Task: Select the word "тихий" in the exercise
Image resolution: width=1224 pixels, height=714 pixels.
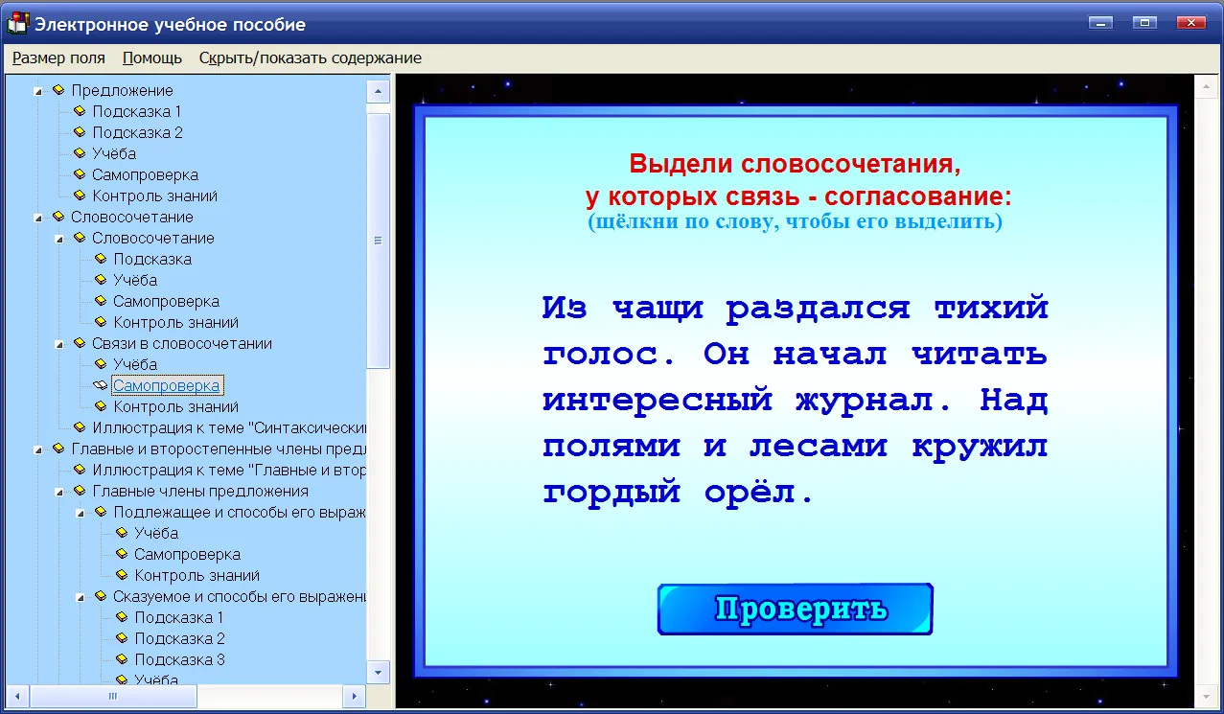Action: (991, 308)
